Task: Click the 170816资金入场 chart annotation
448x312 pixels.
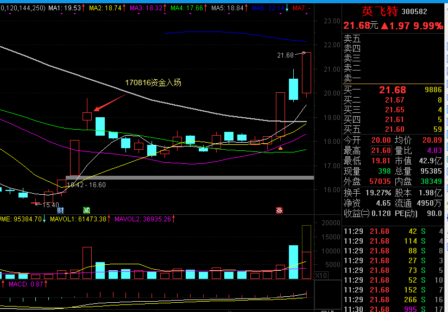Action: (153, 82)
